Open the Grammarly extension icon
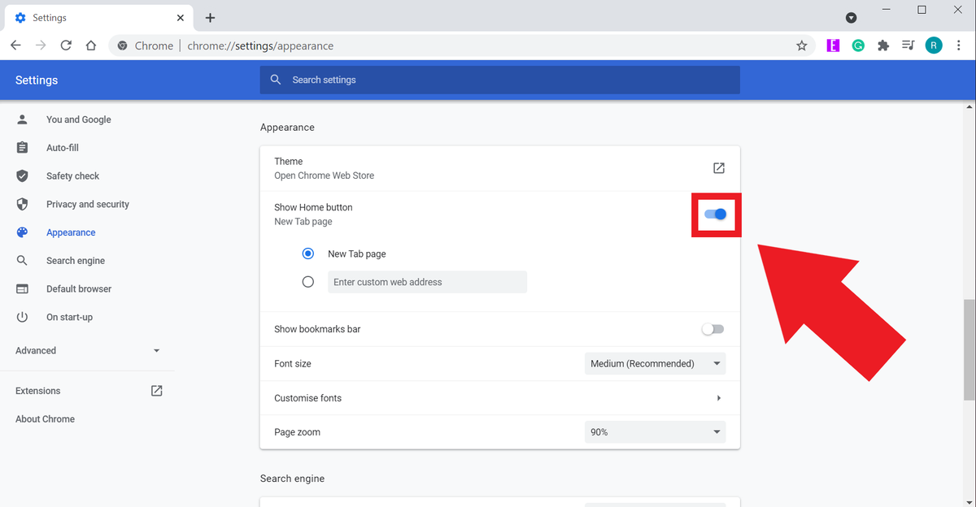Image resolution: width=976 pixels, height=507 pixels. pos(858,45)
